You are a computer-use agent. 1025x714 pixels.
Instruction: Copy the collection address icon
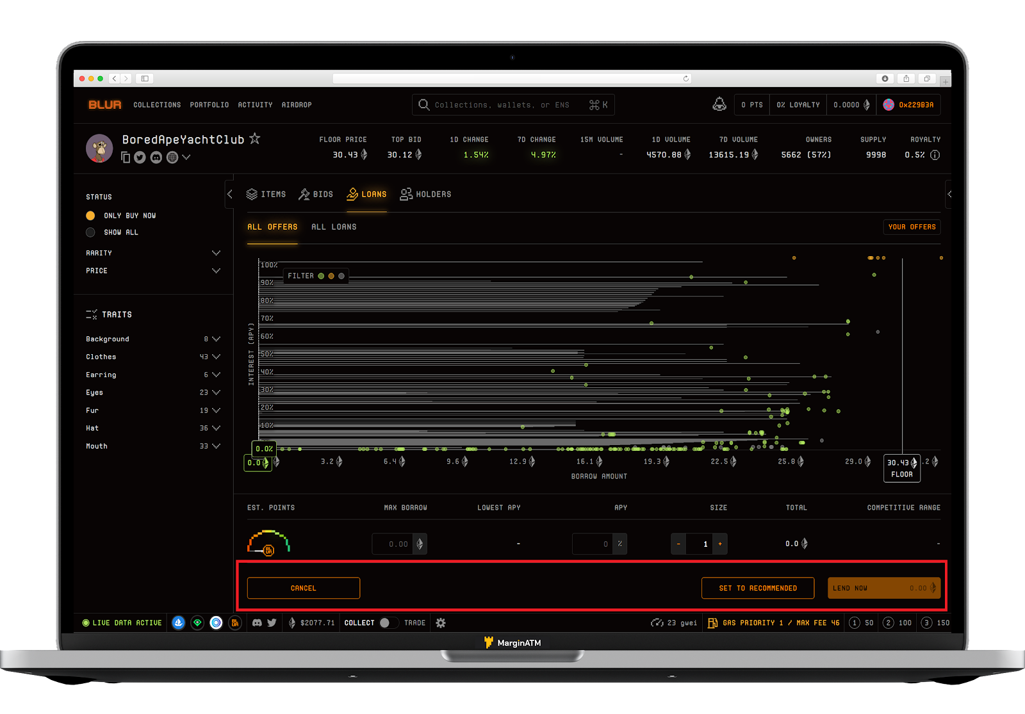click(x=126, y=158)
